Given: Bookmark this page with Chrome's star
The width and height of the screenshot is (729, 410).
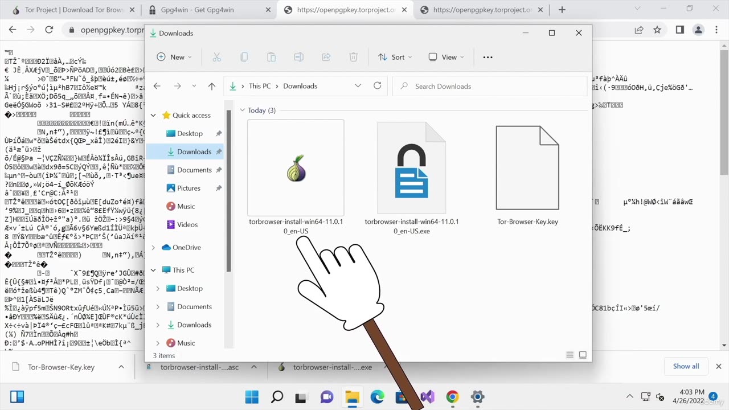Looking at the screenshot, I should coord(657,30).
